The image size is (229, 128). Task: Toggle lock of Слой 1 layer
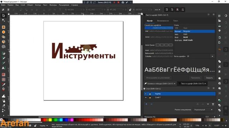click(x=150, y=97)
